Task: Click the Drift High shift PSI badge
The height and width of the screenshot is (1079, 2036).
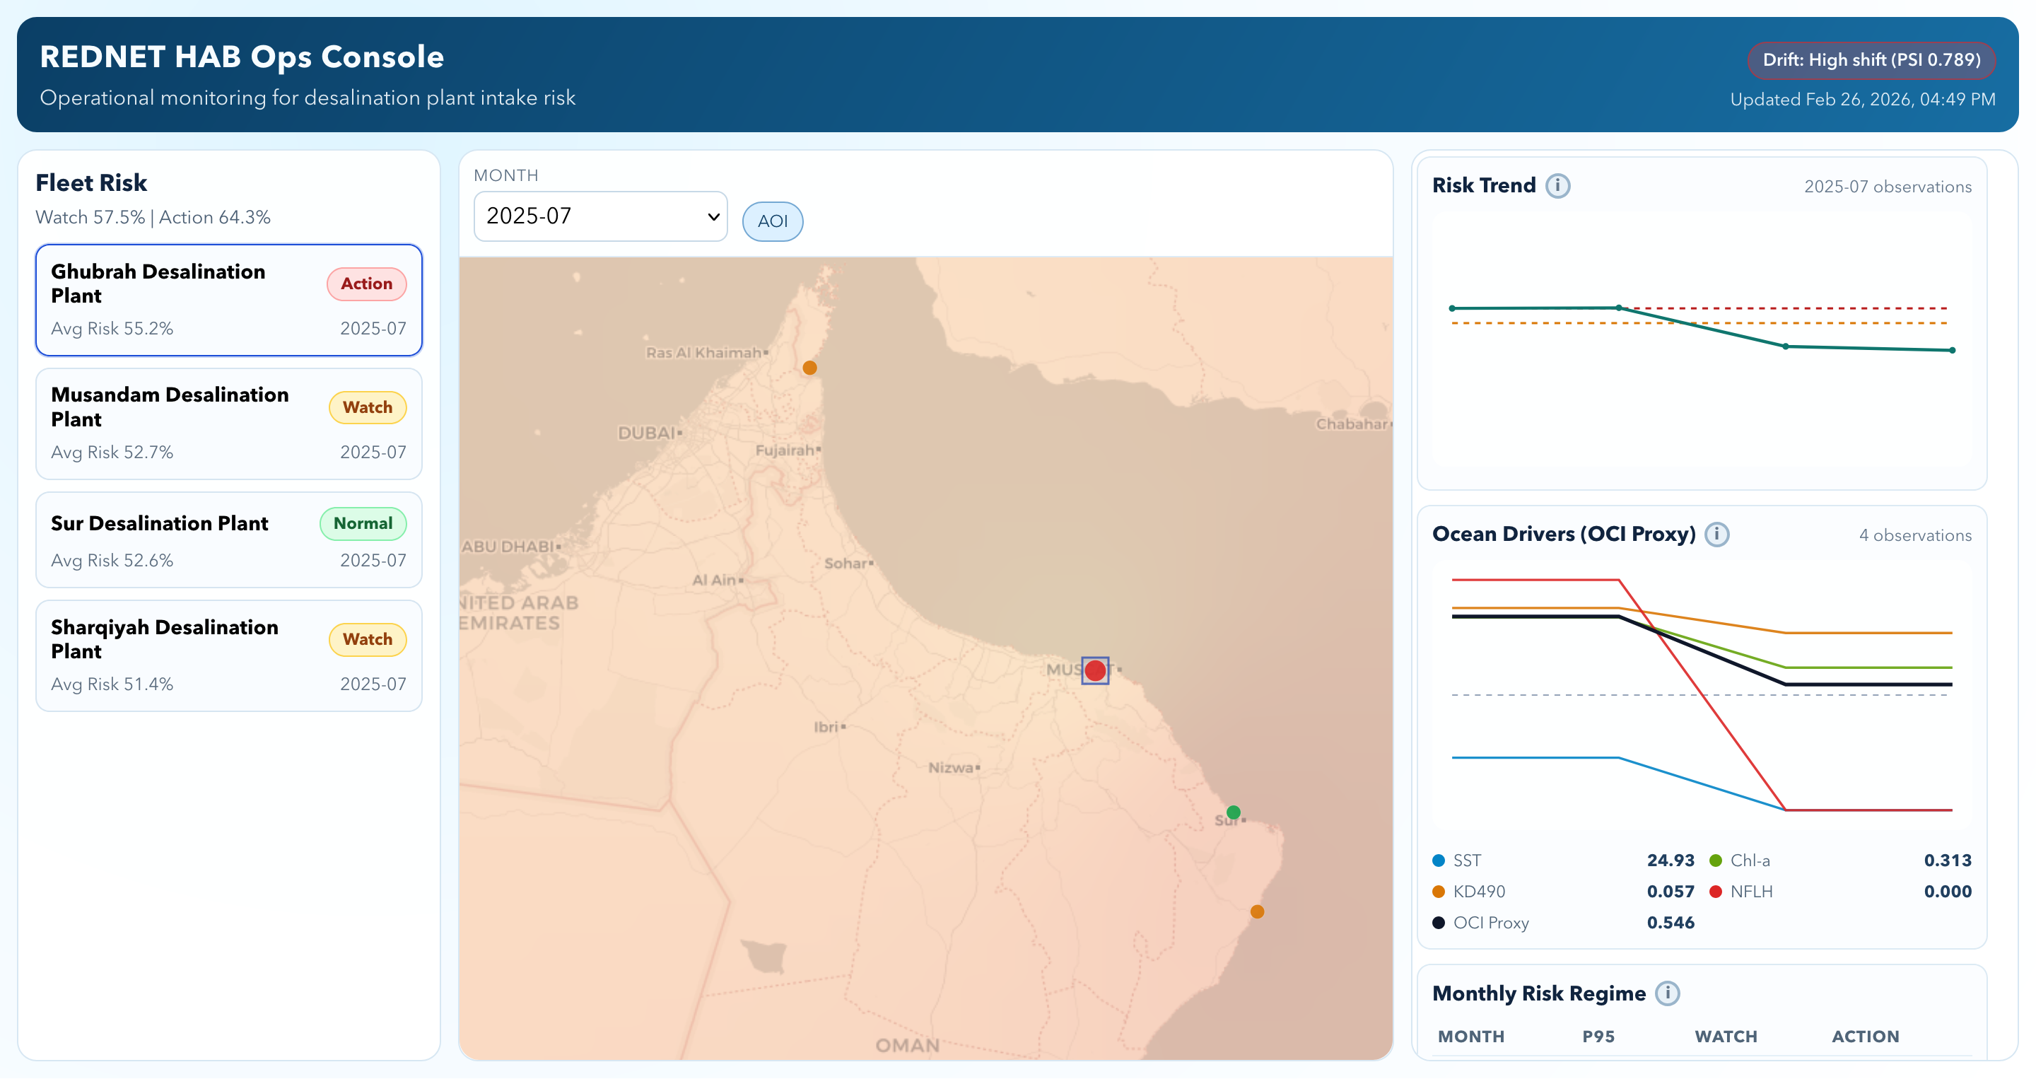Action: pos(1871,60)
